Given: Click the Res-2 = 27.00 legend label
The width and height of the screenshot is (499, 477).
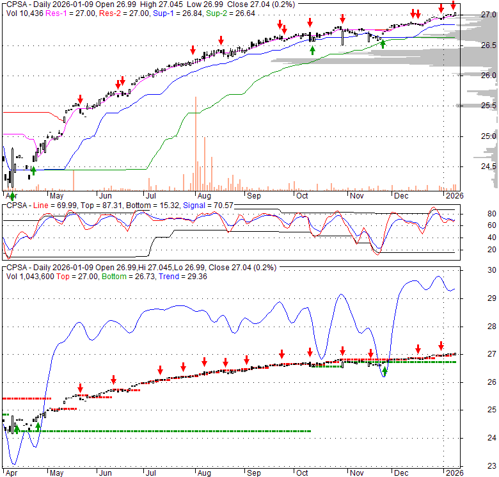Looking at the screenshot, I should 124,13.
